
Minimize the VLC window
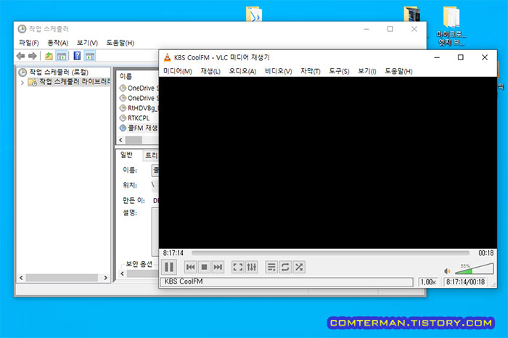click(437, 57)
